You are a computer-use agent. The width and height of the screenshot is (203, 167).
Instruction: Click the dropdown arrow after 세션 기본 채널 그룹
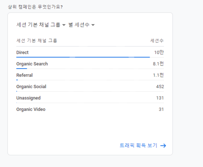point(64,25)
